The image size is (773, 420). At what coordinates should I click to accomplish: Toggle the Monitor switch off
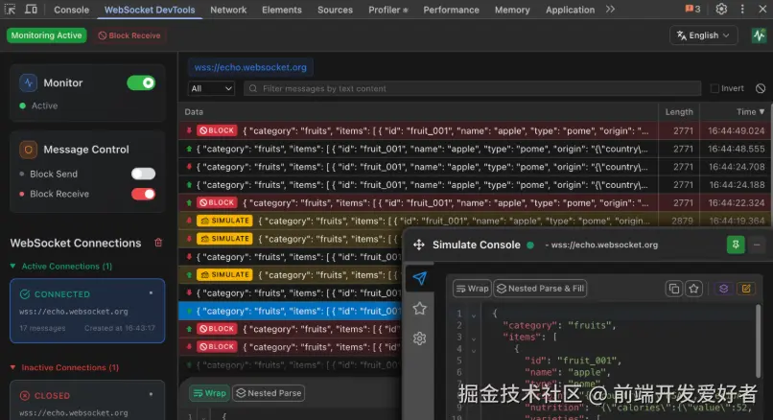point(142,82)
